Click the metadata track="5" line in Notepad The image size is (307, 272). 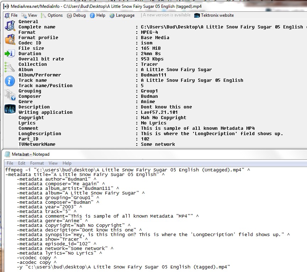click(46, 212)
